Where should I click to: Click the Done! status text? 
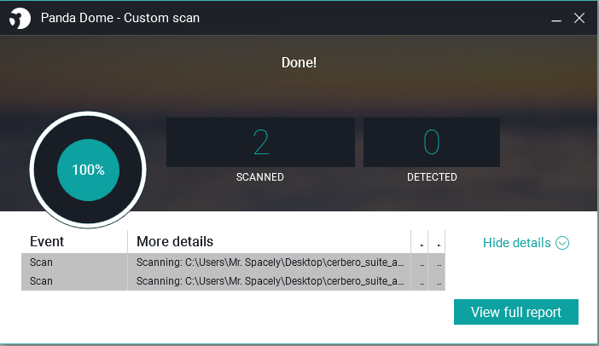pos(299,62)
